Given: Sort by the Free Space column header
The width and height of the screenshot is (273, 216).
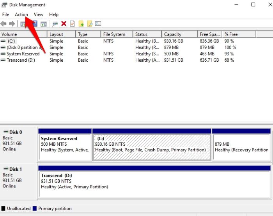Looking at the screenshot, I should click(210, 34).
